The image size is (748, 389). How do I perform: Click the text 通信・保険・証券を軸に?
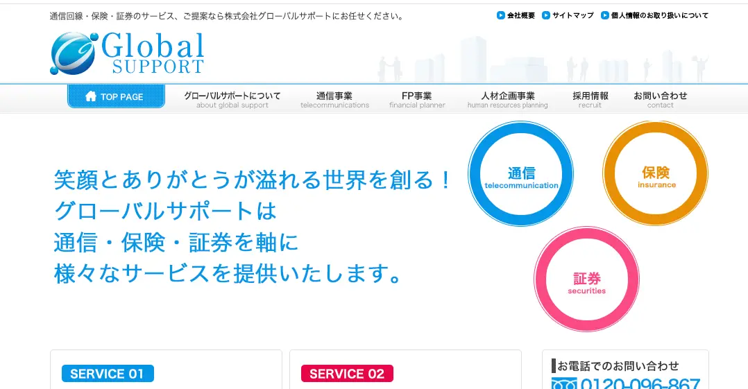(x=176, y=242)
